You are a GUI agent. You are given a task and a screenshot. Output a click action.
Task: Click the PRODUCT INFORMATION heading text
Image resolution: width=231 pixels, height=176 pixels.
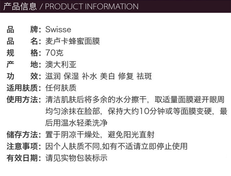92,6
